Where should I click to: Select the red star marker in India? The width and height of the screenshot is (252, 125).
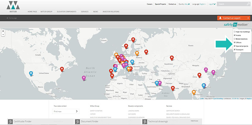(173, 88)
